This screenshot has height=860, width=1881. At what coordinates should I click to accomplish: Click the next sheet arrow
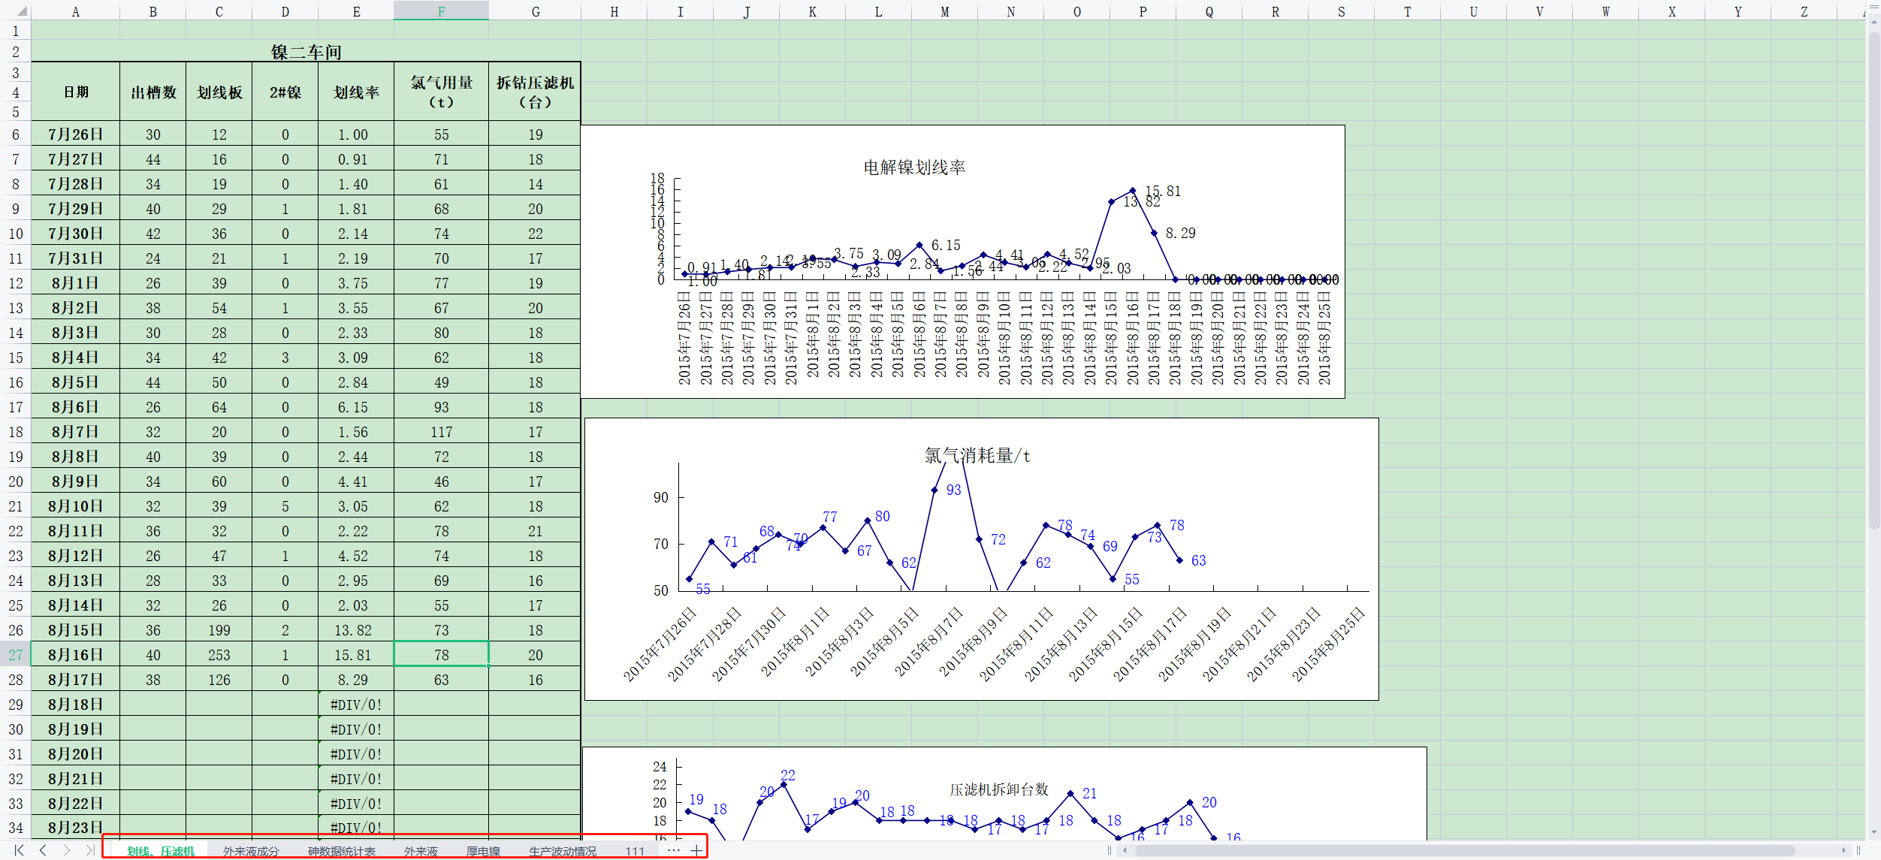tap(68, 850)
